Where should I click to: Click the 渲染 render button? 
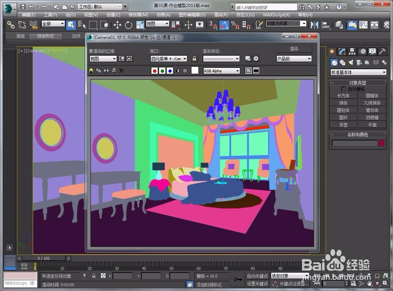pyautogui.click(x=294, y=49)
